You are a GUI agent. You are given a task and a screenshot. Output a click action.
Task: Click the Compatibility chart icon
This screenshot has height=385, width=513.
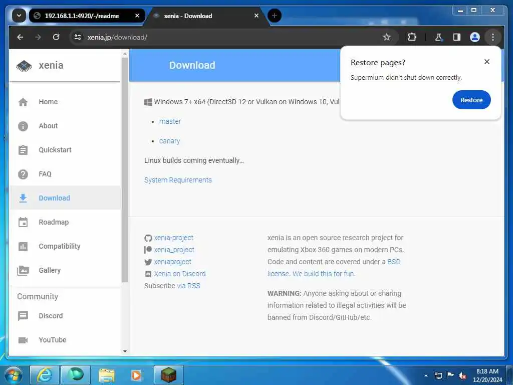[x=23, y=246]
